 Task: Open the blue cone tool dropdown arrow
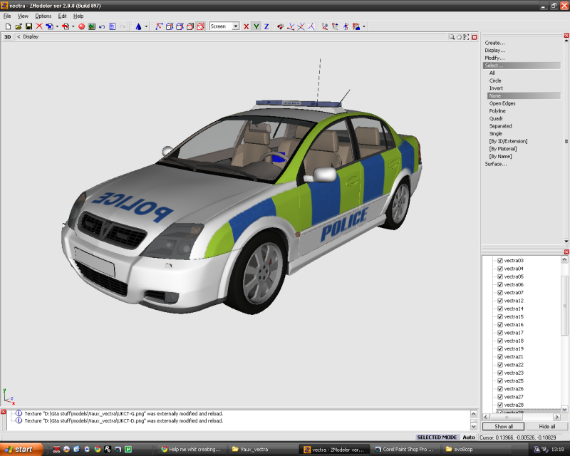[x=146, y=26]
